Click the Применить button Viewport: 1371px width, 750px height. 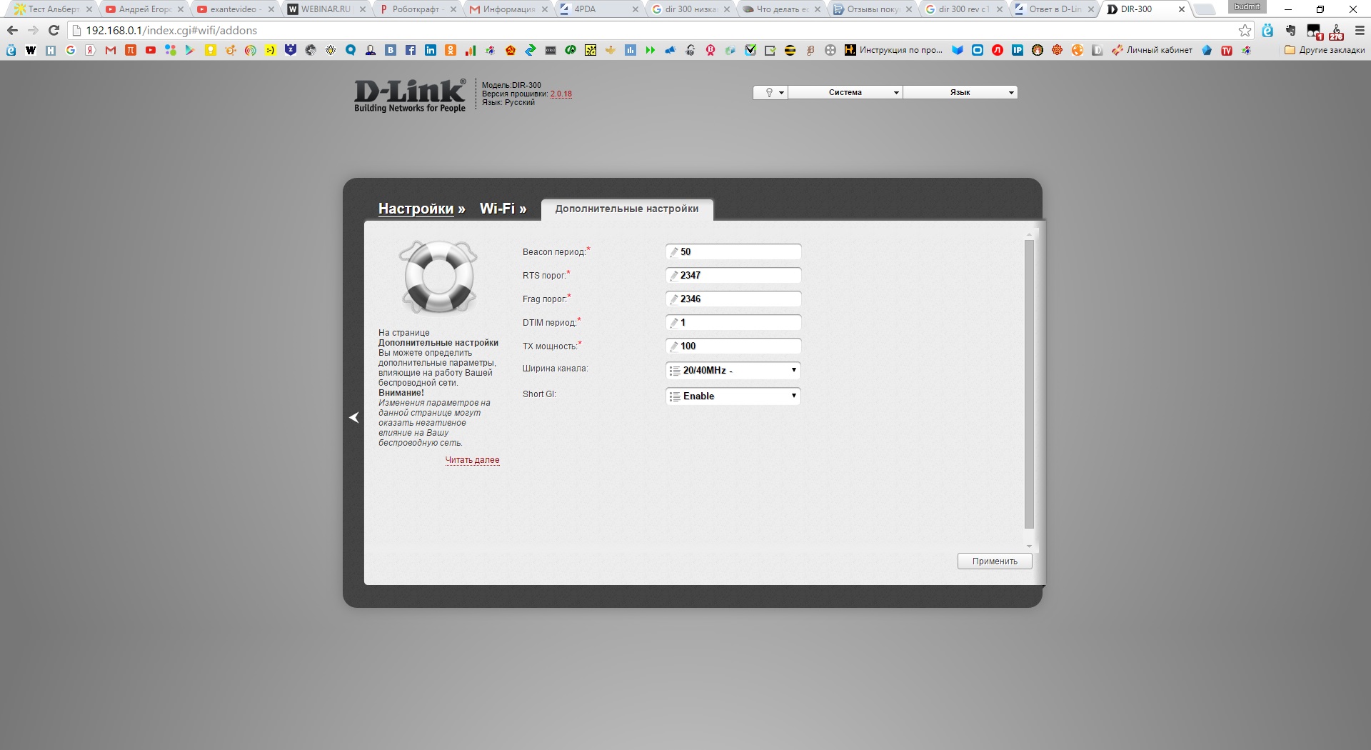995,561
